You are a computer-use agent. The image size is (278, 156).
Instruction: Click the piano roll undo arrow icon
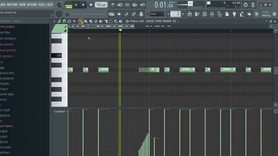(74, 21)
